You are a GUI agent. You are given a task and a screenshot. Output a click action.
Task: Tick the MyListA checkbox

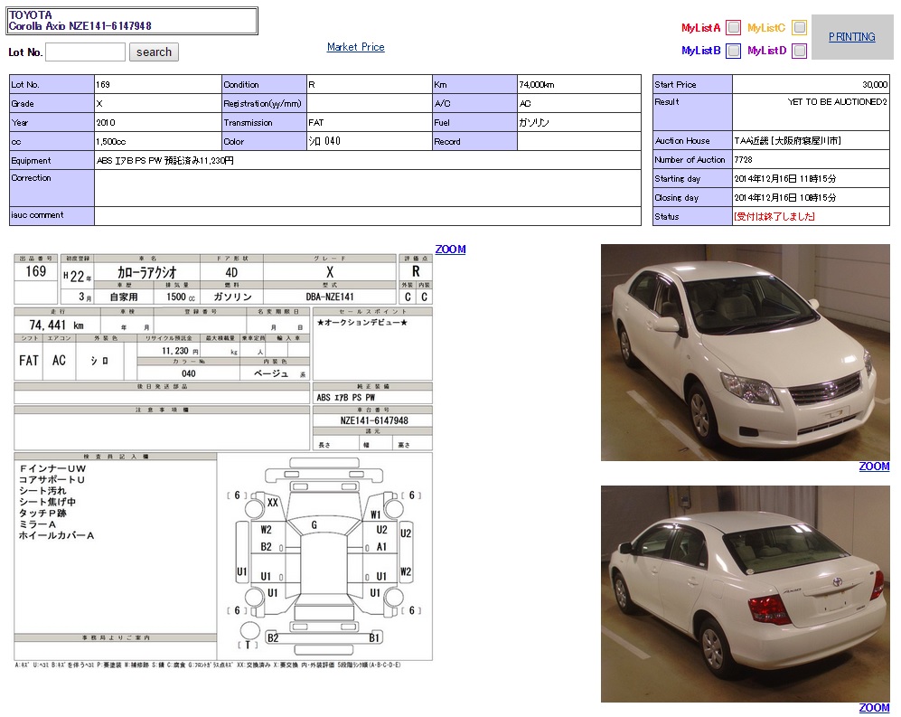tap(733, 27)
